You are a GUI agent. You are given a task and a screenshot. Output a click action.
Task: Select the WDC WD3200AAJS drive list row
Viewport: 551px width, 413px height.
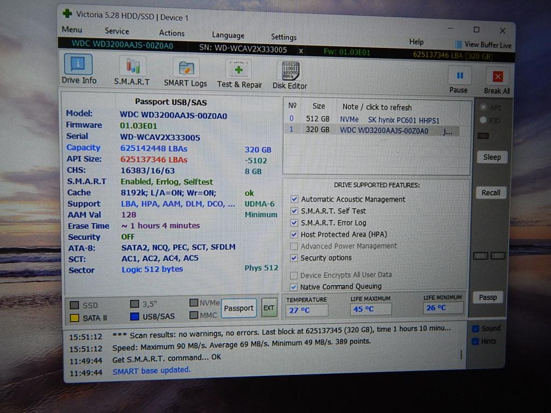(x=372, y=130)
